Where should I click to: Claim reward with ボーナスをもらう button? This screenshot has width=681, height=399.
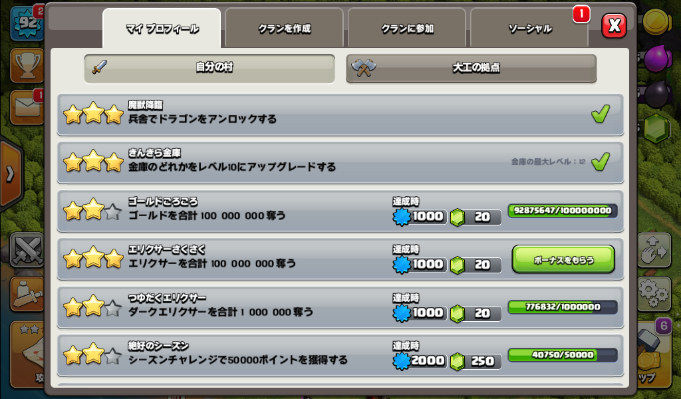coord(563,259)
